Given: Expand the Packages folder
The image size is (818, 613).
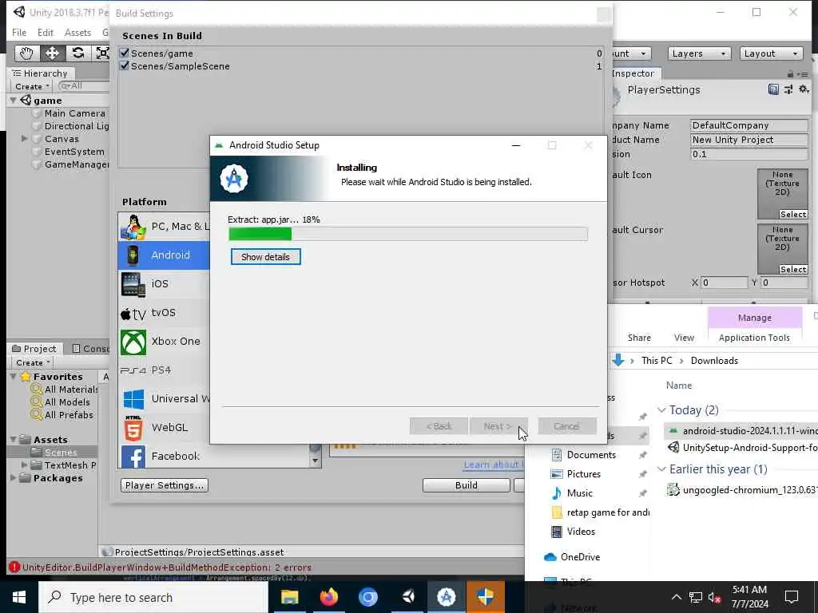Looking at the screenshot, I should (13, 478).
